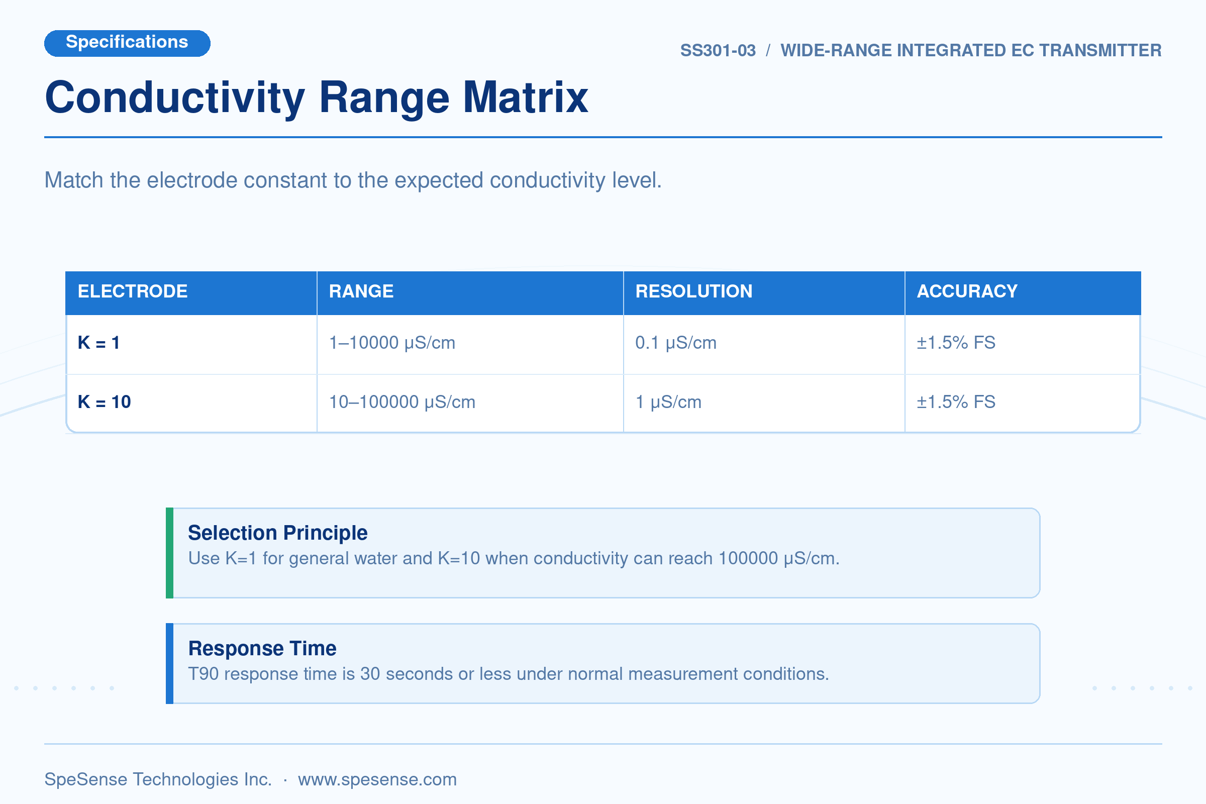Select the K = 1 electrode row label

coord(99,343)
